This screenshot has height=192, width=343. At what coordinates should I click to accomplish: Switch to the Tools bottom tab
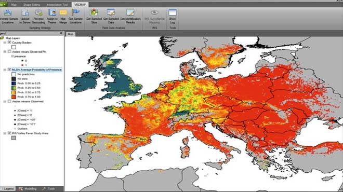pyautogui.click(x=48, y=189)
